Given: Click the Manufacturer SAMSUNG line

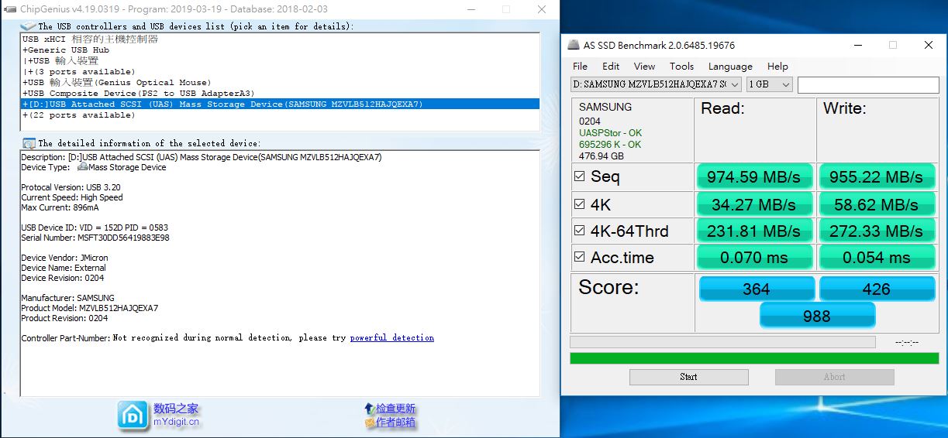Looking at the screenshot, I should coord(67,298).
